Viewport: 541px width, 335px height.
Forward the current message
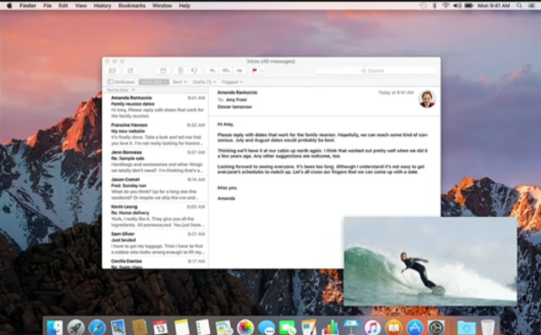pyautogui.click(x=239, y=71)
